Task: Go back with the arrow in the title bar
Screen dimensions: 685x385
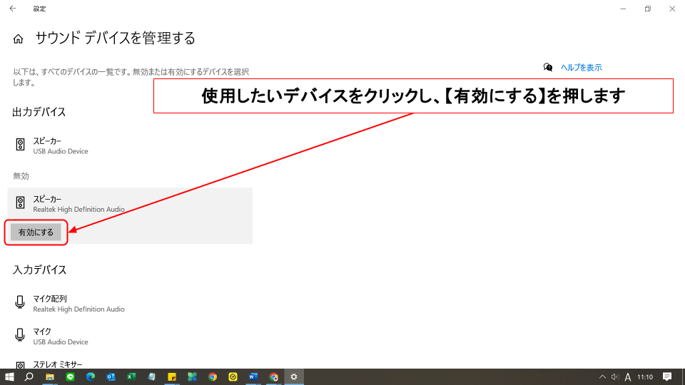Action: 12,9
